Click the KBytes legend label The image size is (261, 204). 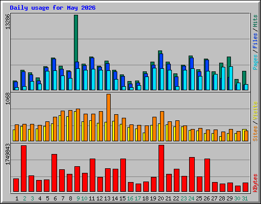[x=255, y=183]
